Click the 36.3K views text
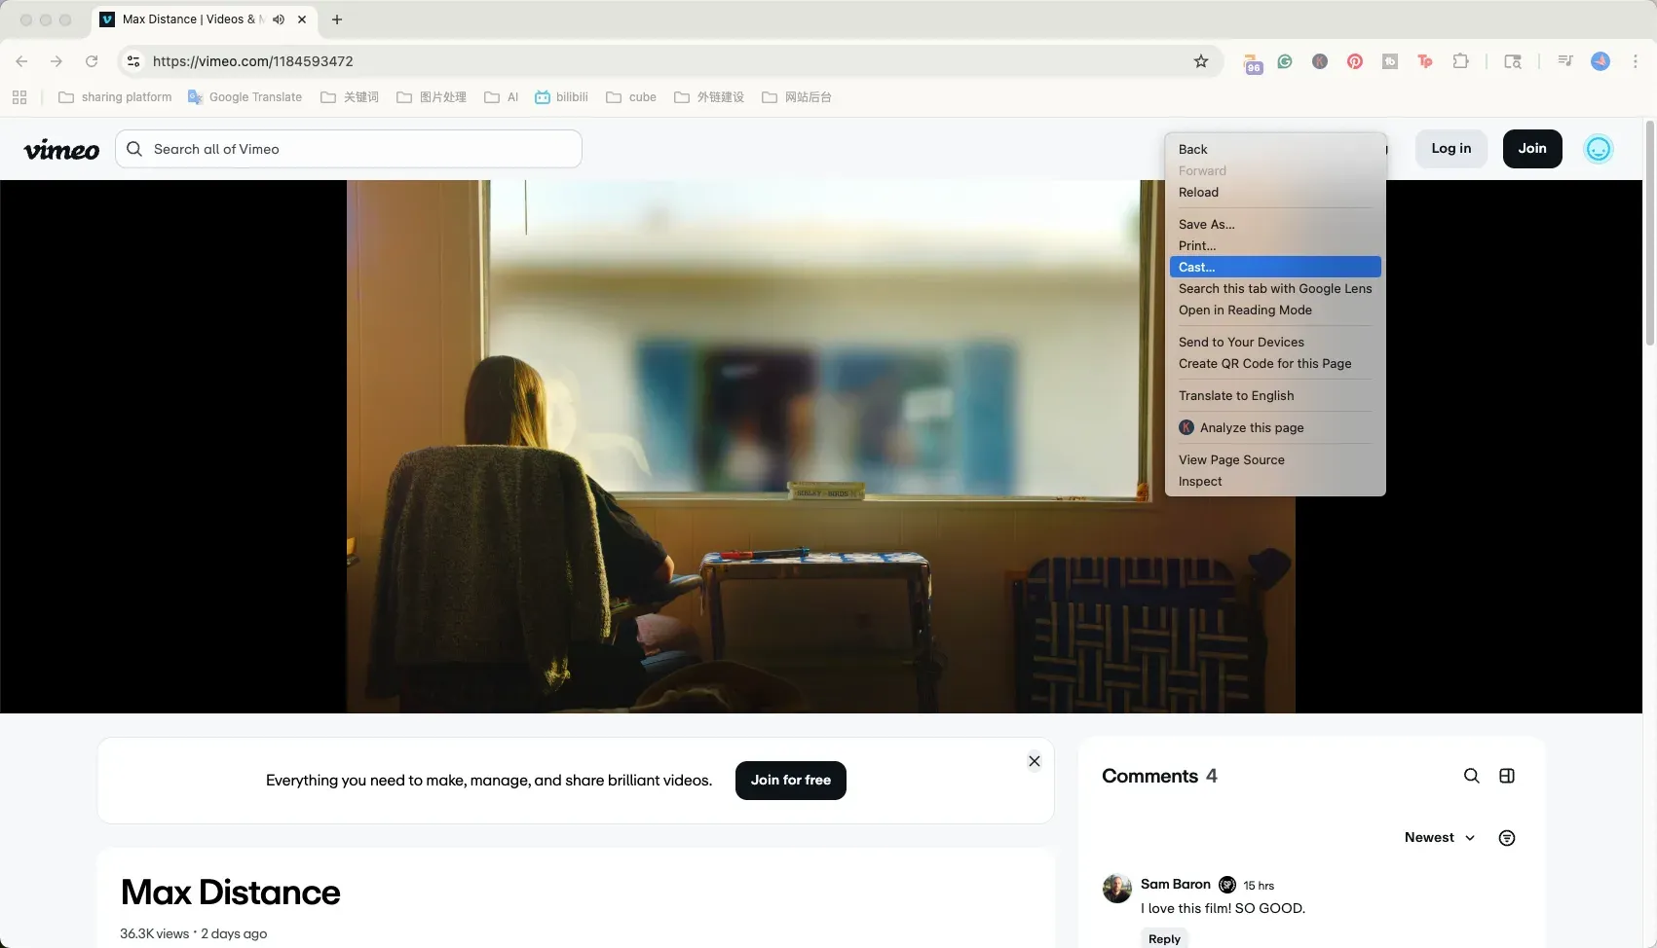 [155, 933]
